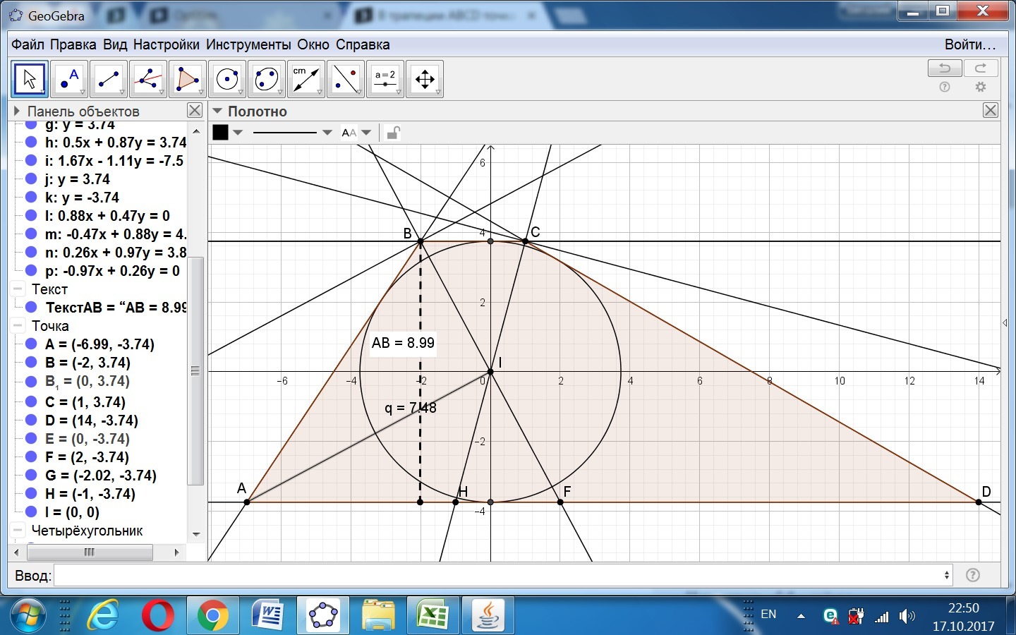
Task: Click the EN language indicator
Action: (768, 615)
